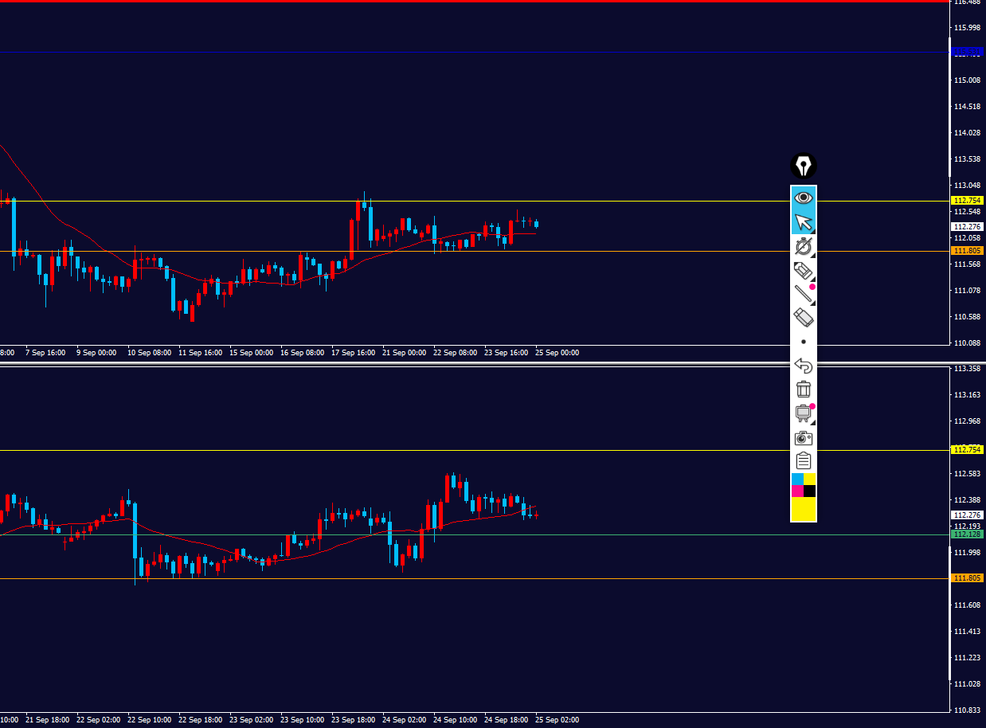Open the whiteboard easel tool
This screenshot has height=728, width=986.
[x=804, y=413]
